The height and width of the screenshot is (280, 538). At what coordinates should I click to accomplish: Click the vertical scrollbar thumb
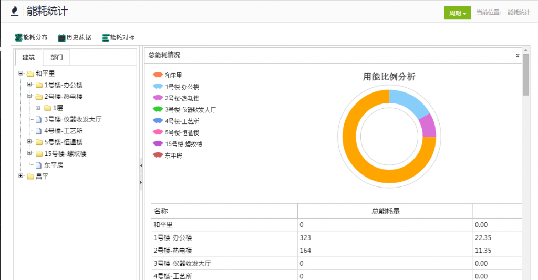[525, 75]
